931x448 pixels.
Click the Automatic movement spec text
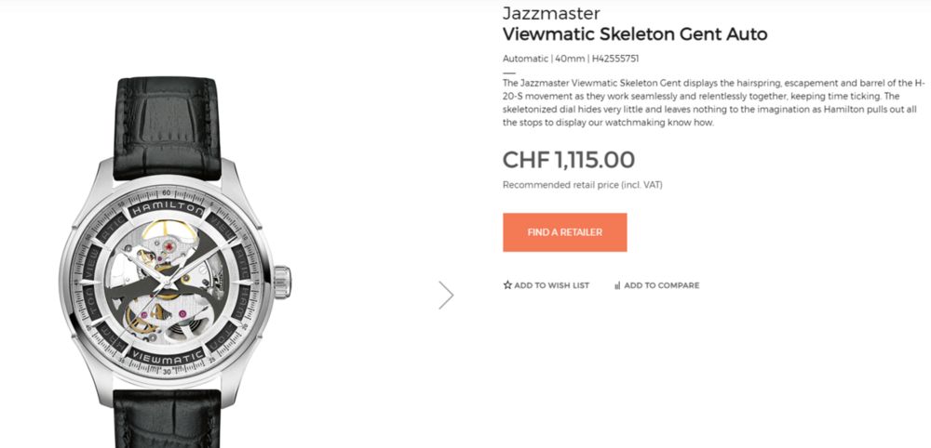tap(525, 59)
